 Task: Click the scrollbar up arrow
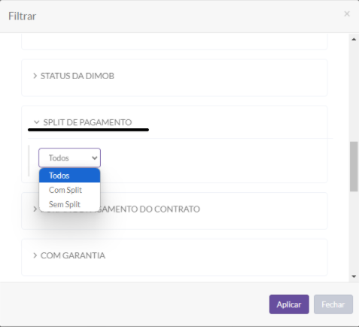[354, 39]
